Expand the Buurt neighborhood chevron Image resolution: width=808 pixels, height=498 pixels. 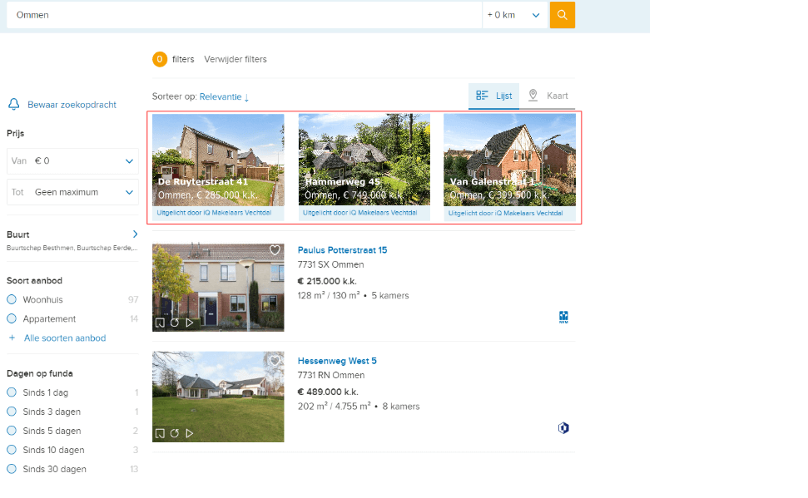coord(135,234)
